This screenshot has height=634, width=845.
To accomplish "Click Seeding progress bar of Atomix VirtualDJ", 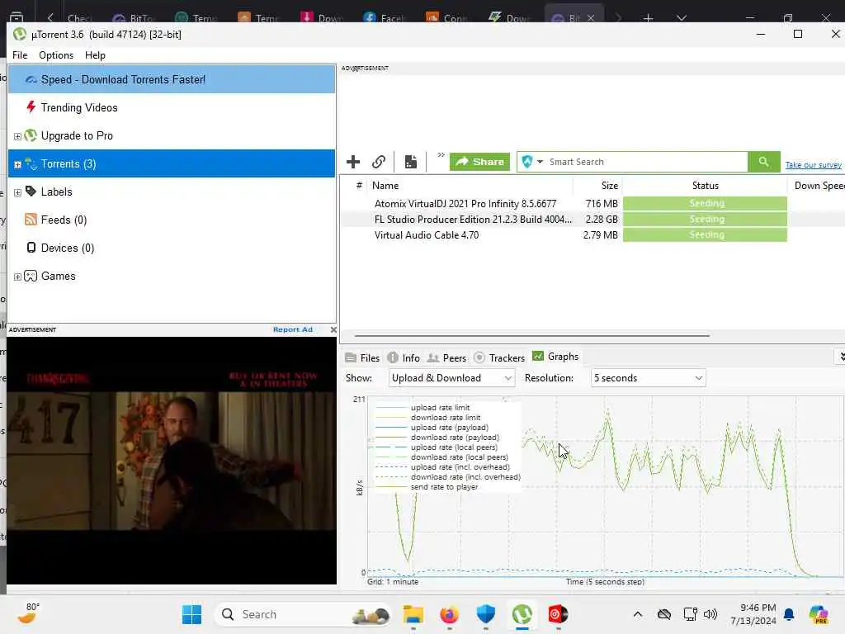I will coord(705,203).
